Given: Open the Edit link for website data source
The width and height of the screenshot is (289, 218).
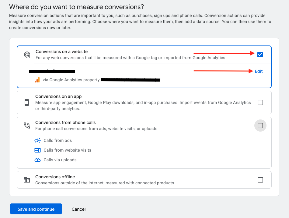Looking at the screenshot, I should (x=259, y=71).
